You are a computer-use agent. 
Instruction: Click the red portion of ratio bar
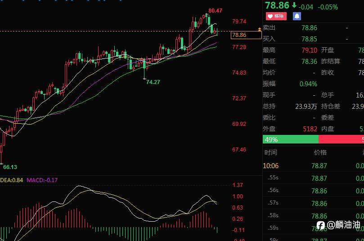(341, 140)
